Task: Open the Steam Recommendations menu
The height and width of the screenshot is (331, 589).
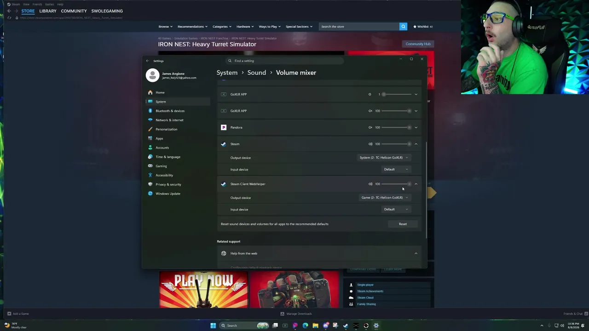Action: (x=192, y=27)
